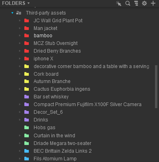Screen dimensions: 159x162
Task: Click the yellow Cork board folder icon
Action: (x=27, y=74)
